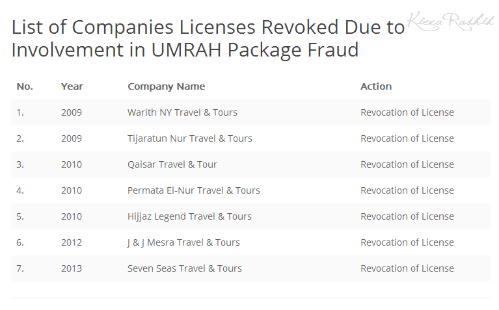
Task: Select Hijjaz Legend Travel & Tours entry
Action: click(190, 216)
